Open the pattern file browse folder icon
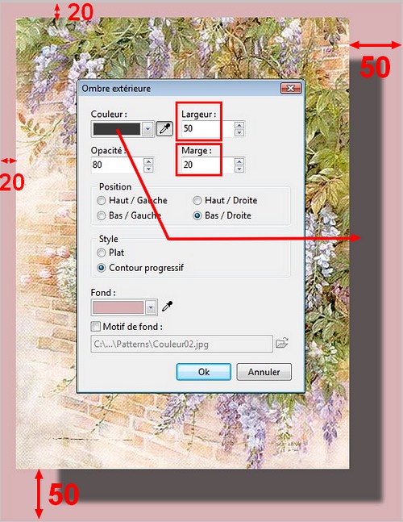The image size is (403, 522). (282, 343)
